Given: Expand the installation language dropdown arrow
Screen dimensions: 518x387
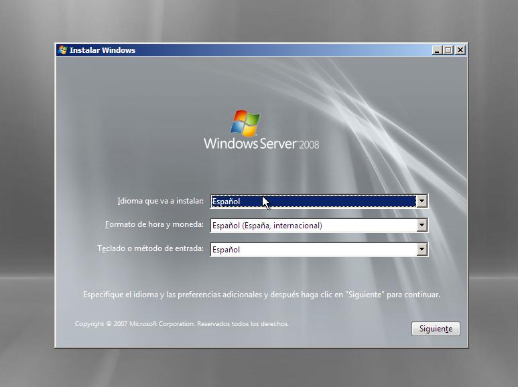Looking at the screenshot, I should (x=422, y=202).
